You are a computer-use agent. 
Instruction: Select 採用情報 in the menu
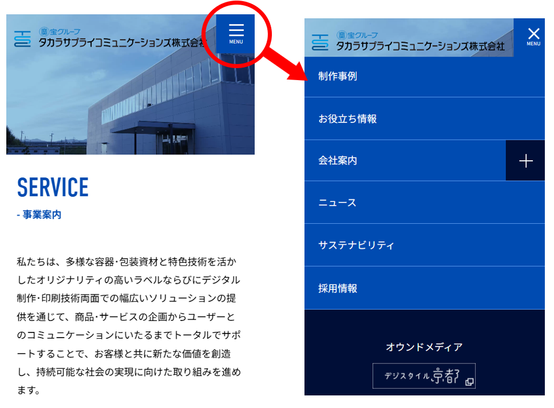click(x=338, y=288)
